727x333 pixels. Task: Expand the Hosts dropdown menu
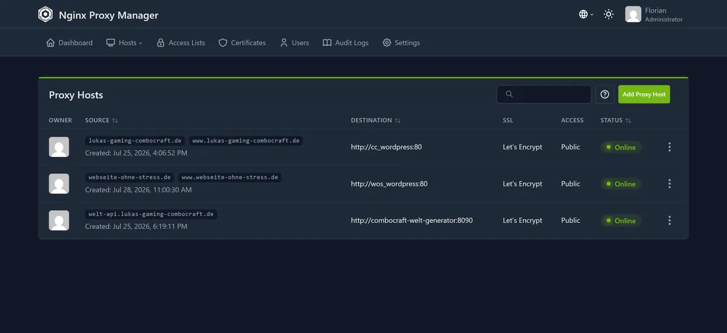click(125, 43)
